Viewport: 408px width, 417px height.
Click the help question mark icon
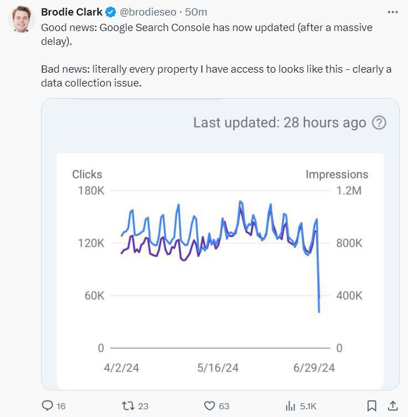(379, 123)
